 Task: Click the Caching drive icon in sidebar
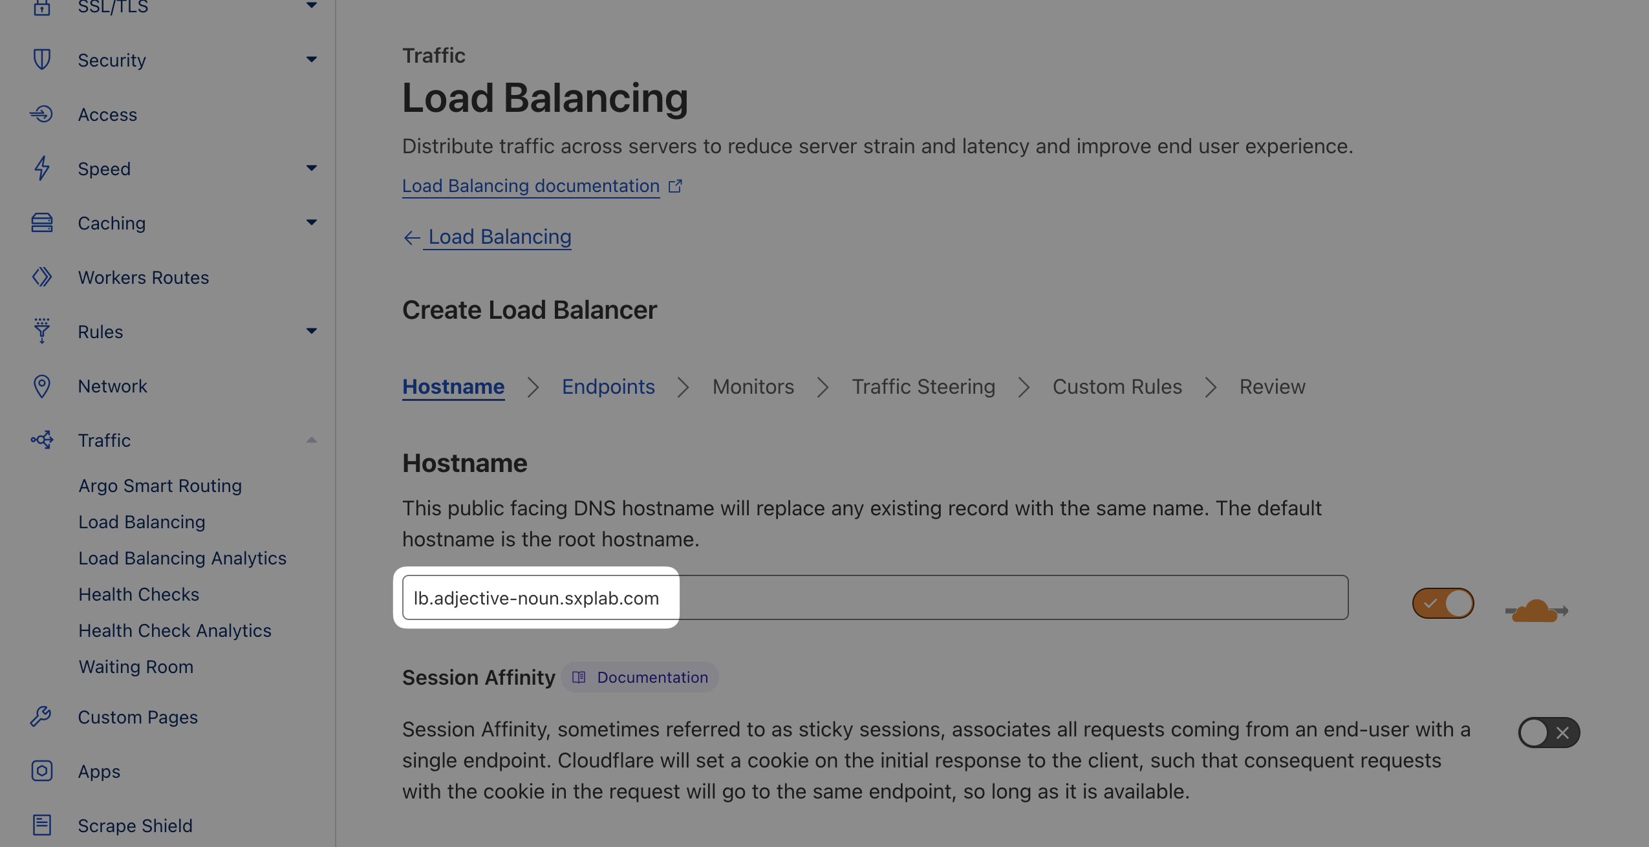tap(42, 223)
